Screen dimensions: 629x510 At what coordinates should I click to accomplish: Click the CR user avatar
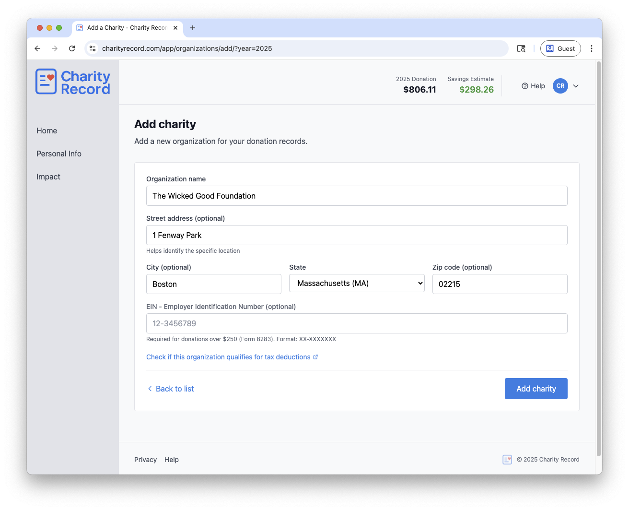[x=560, y=86]
